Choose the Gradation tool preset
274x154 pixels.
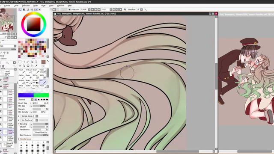(36, 82)
